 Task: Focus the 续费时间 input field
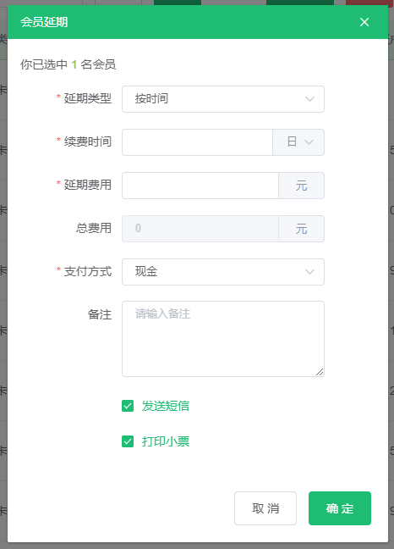click(197, 142)
